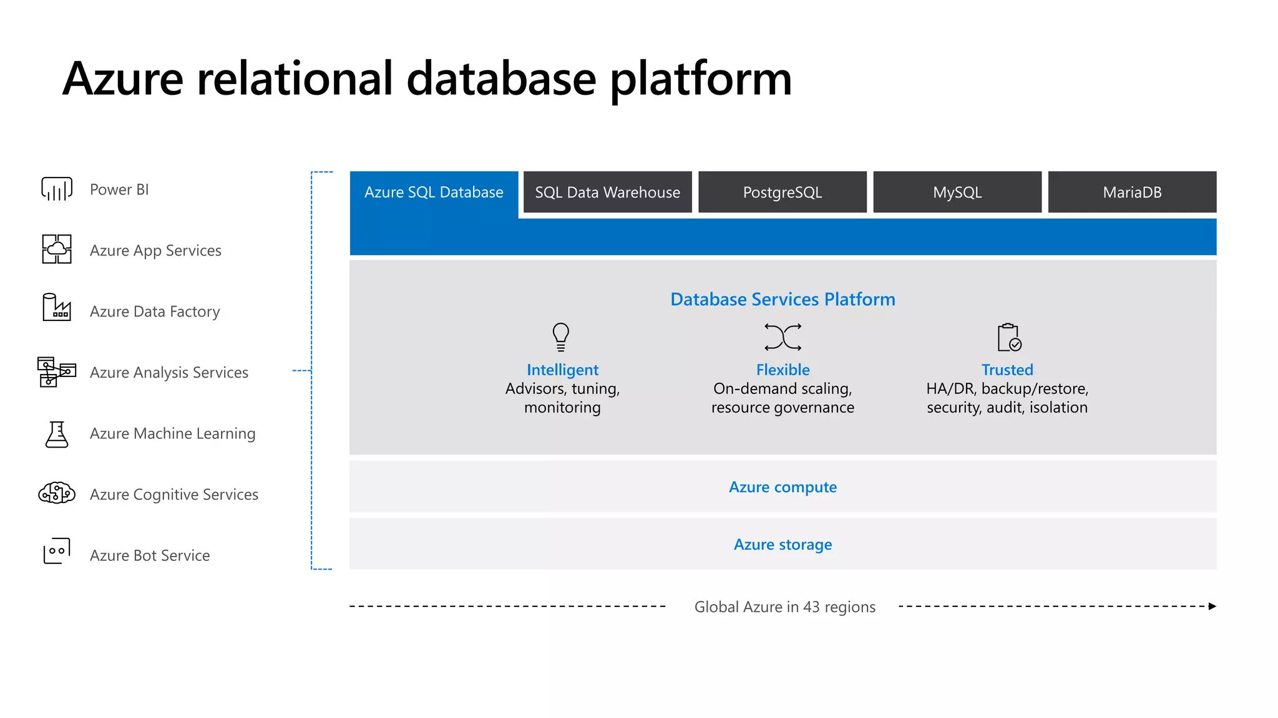Click the Intelligent heading
The image size is (1278, 718).
[x=562, y=370]
